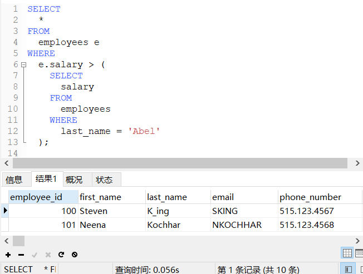Click the discard changes X icon
Screen dimensions: 363x274
coord(48,255)
